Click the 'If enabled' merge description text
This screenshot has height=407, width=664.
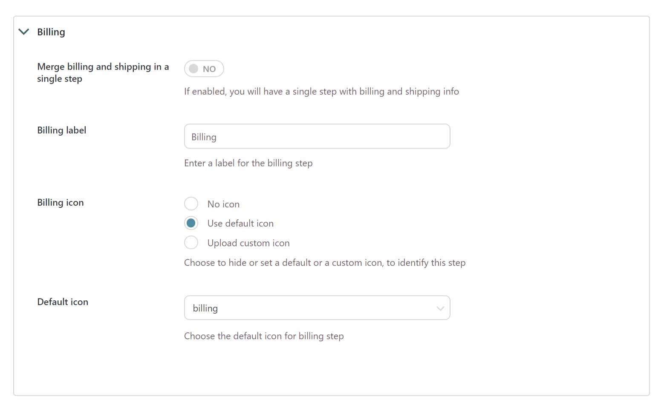click(321, 92)
